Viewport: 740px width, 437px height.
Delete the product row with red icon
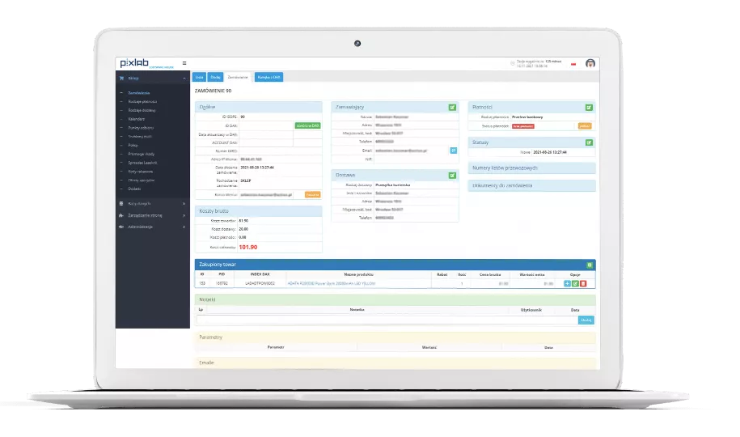coord(583,283)
